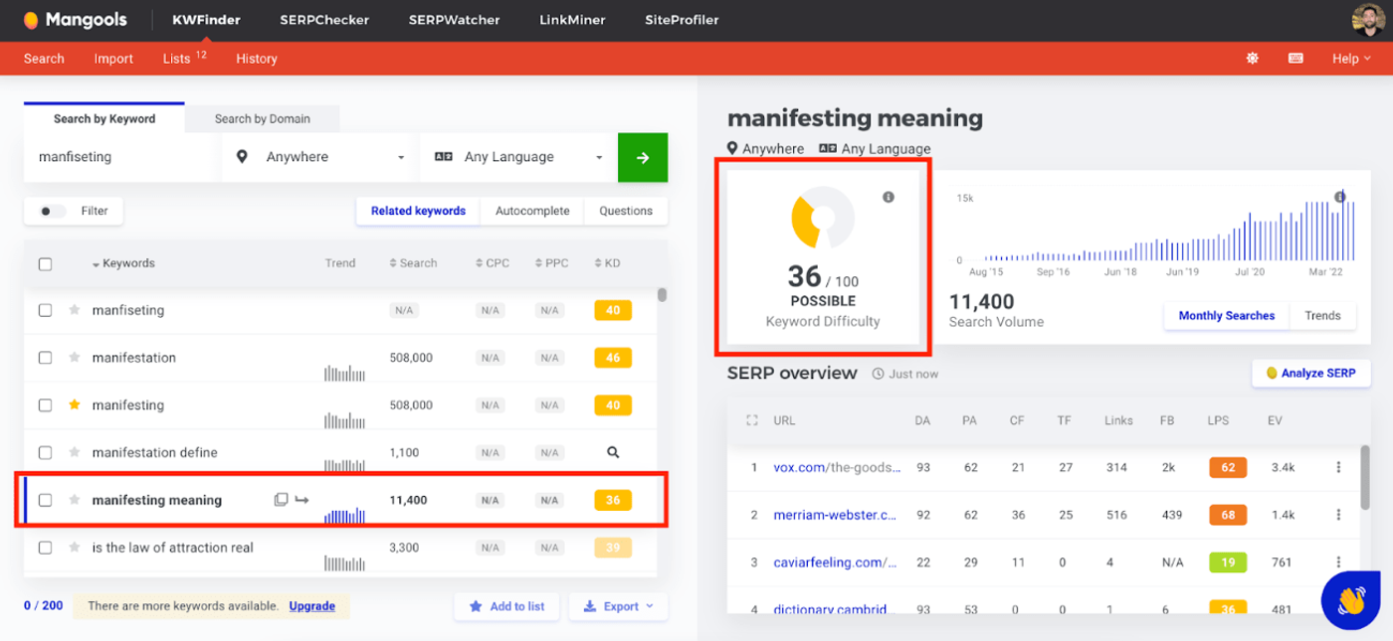Open LinkMiner tool
1393x641 pixels.
click(572, 20)
